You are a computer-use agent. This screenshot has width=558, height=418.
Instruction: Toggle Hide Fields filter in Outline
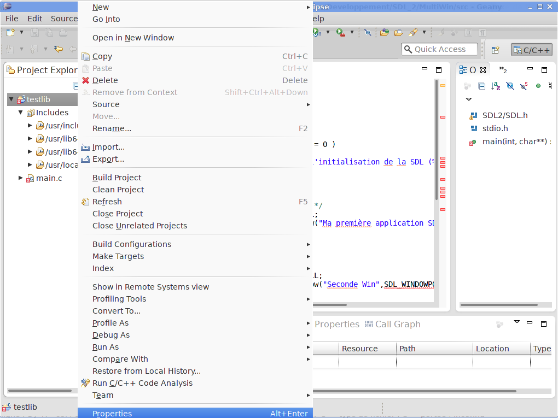click(510, 86)
